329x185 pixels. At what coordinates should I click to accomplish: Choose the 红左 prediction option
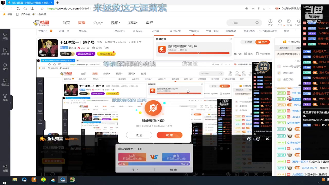point(132,157)
